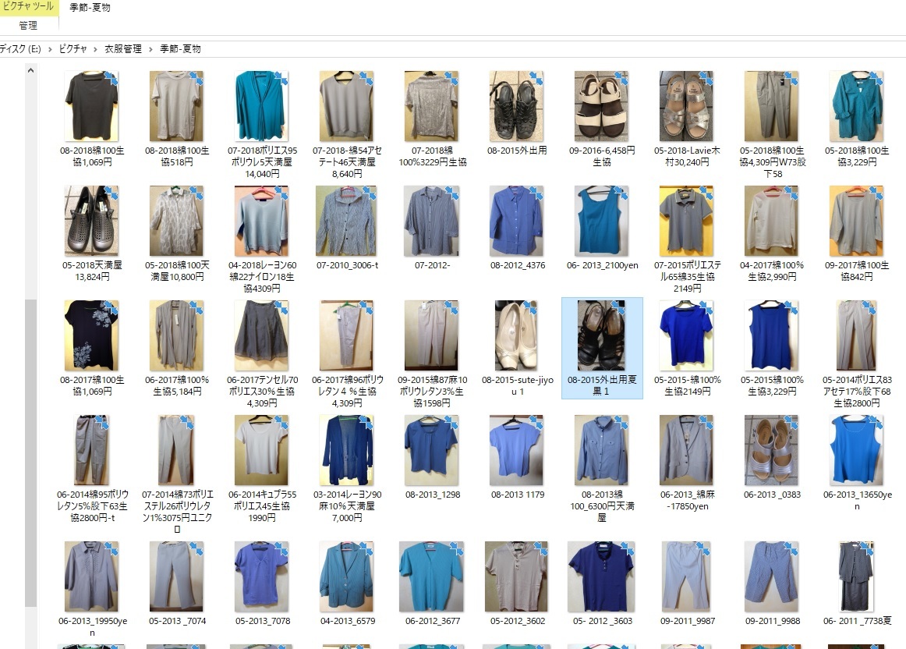Select grey polo 07-2015ポリエステル65綿35生協2149円

click(x=686, y=221)
